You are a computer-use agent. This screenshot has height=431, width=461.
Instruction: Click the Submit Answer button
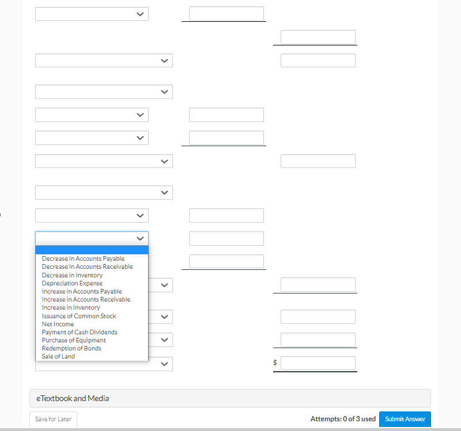click(x=405, y=419)
